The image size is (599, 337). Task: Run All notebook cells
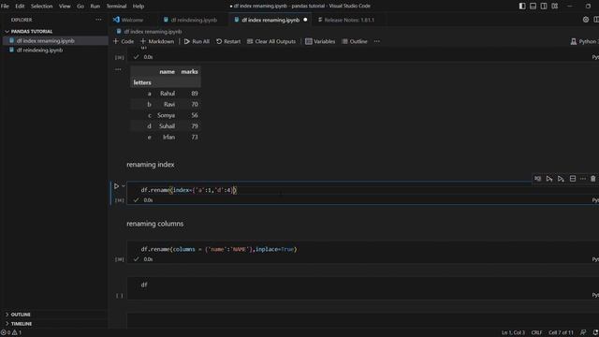pos(197,41)
